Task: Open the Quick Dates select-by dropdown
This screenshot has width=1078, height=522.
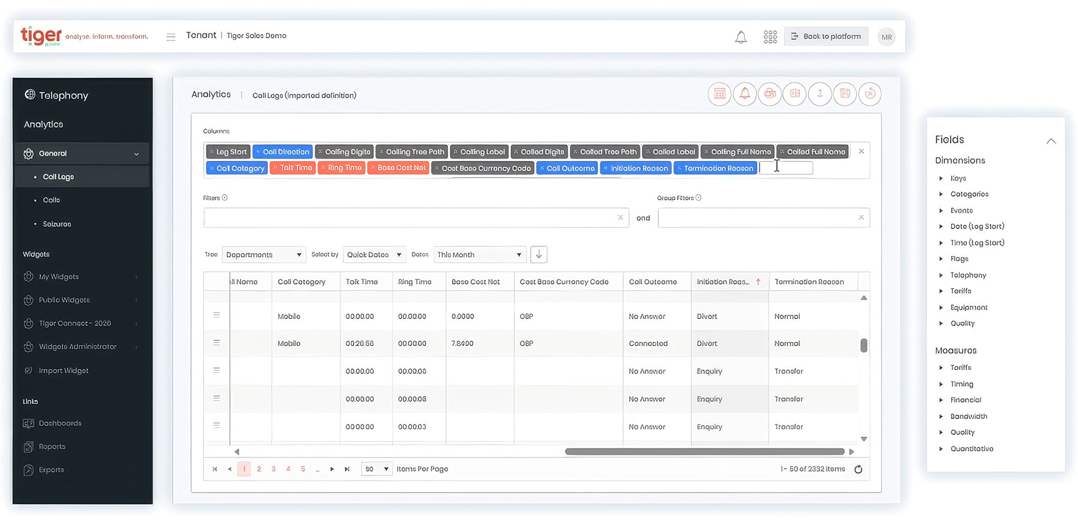Action: pos(374,255)
